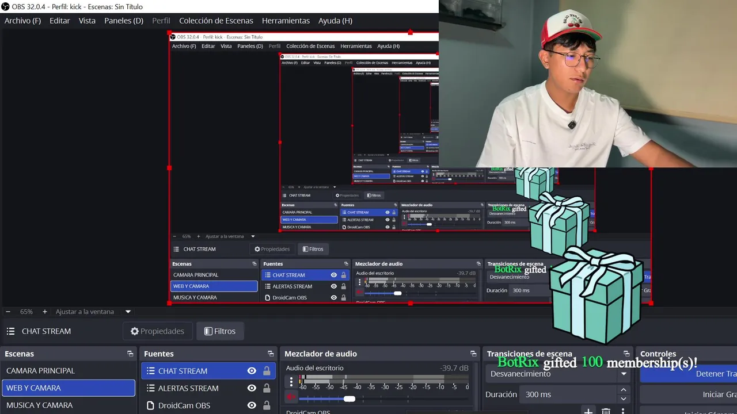The width and height of the screenshot is (737, 414).
Task: Click the DroidCam OBS source type icon
Action: pos(151,405)
